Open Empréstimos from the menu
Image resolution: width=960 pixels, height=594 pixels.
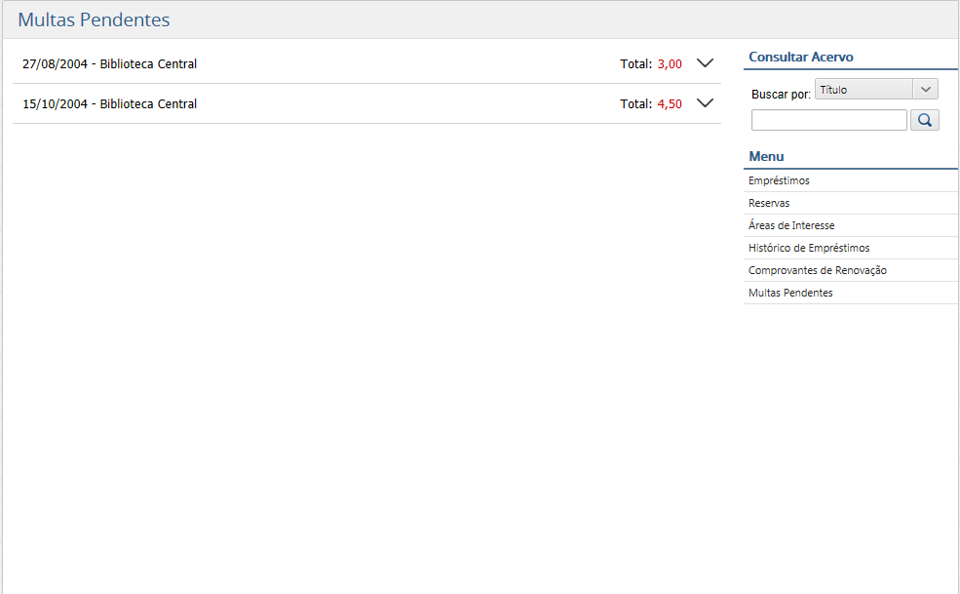779,180
